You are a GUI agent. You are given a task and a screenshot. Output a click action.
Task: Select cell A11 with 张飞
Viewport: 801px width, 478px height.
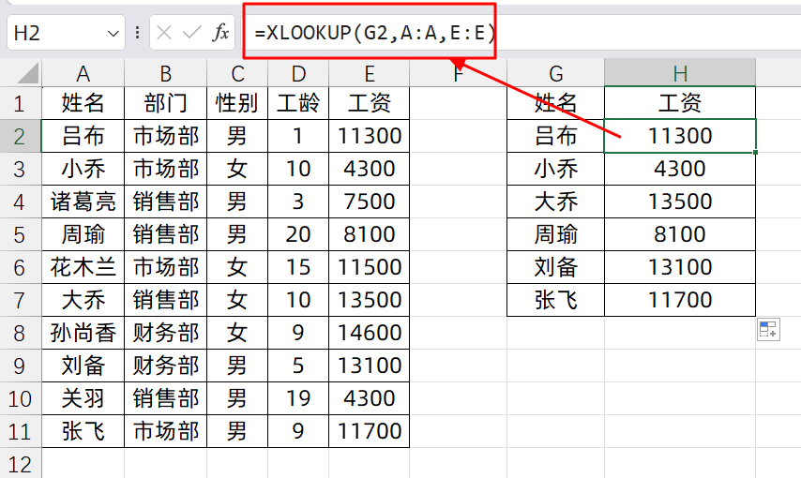click(x=83, y=431)
